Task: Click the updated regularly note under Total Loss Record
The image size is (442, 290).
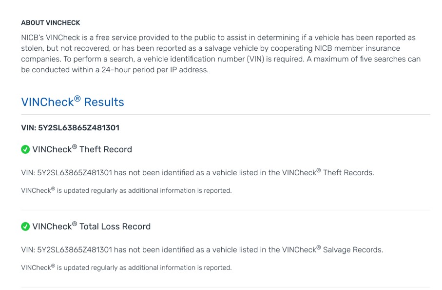Action: pos(126,268)
